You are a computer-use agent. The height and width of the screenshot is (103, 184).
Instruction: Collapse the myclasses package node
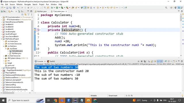6,49
